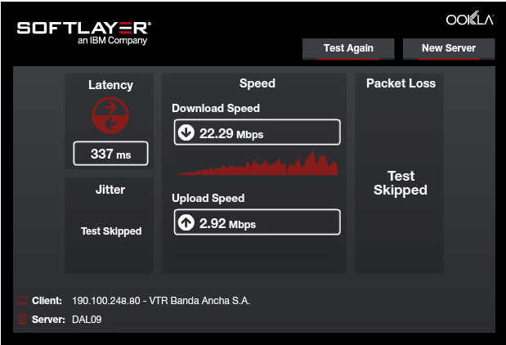Click the download arrow icon
The width and height of the screenshot is (506, 345).
[186, 132]
